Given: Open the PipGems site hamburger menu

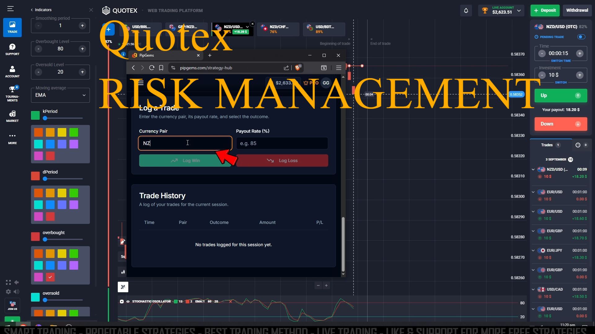Looking at the screenshot, I should [x=141, y=83].
